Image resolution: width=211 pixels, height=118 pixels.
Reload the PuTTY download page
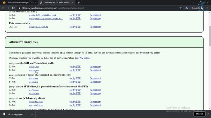point(13,8)
